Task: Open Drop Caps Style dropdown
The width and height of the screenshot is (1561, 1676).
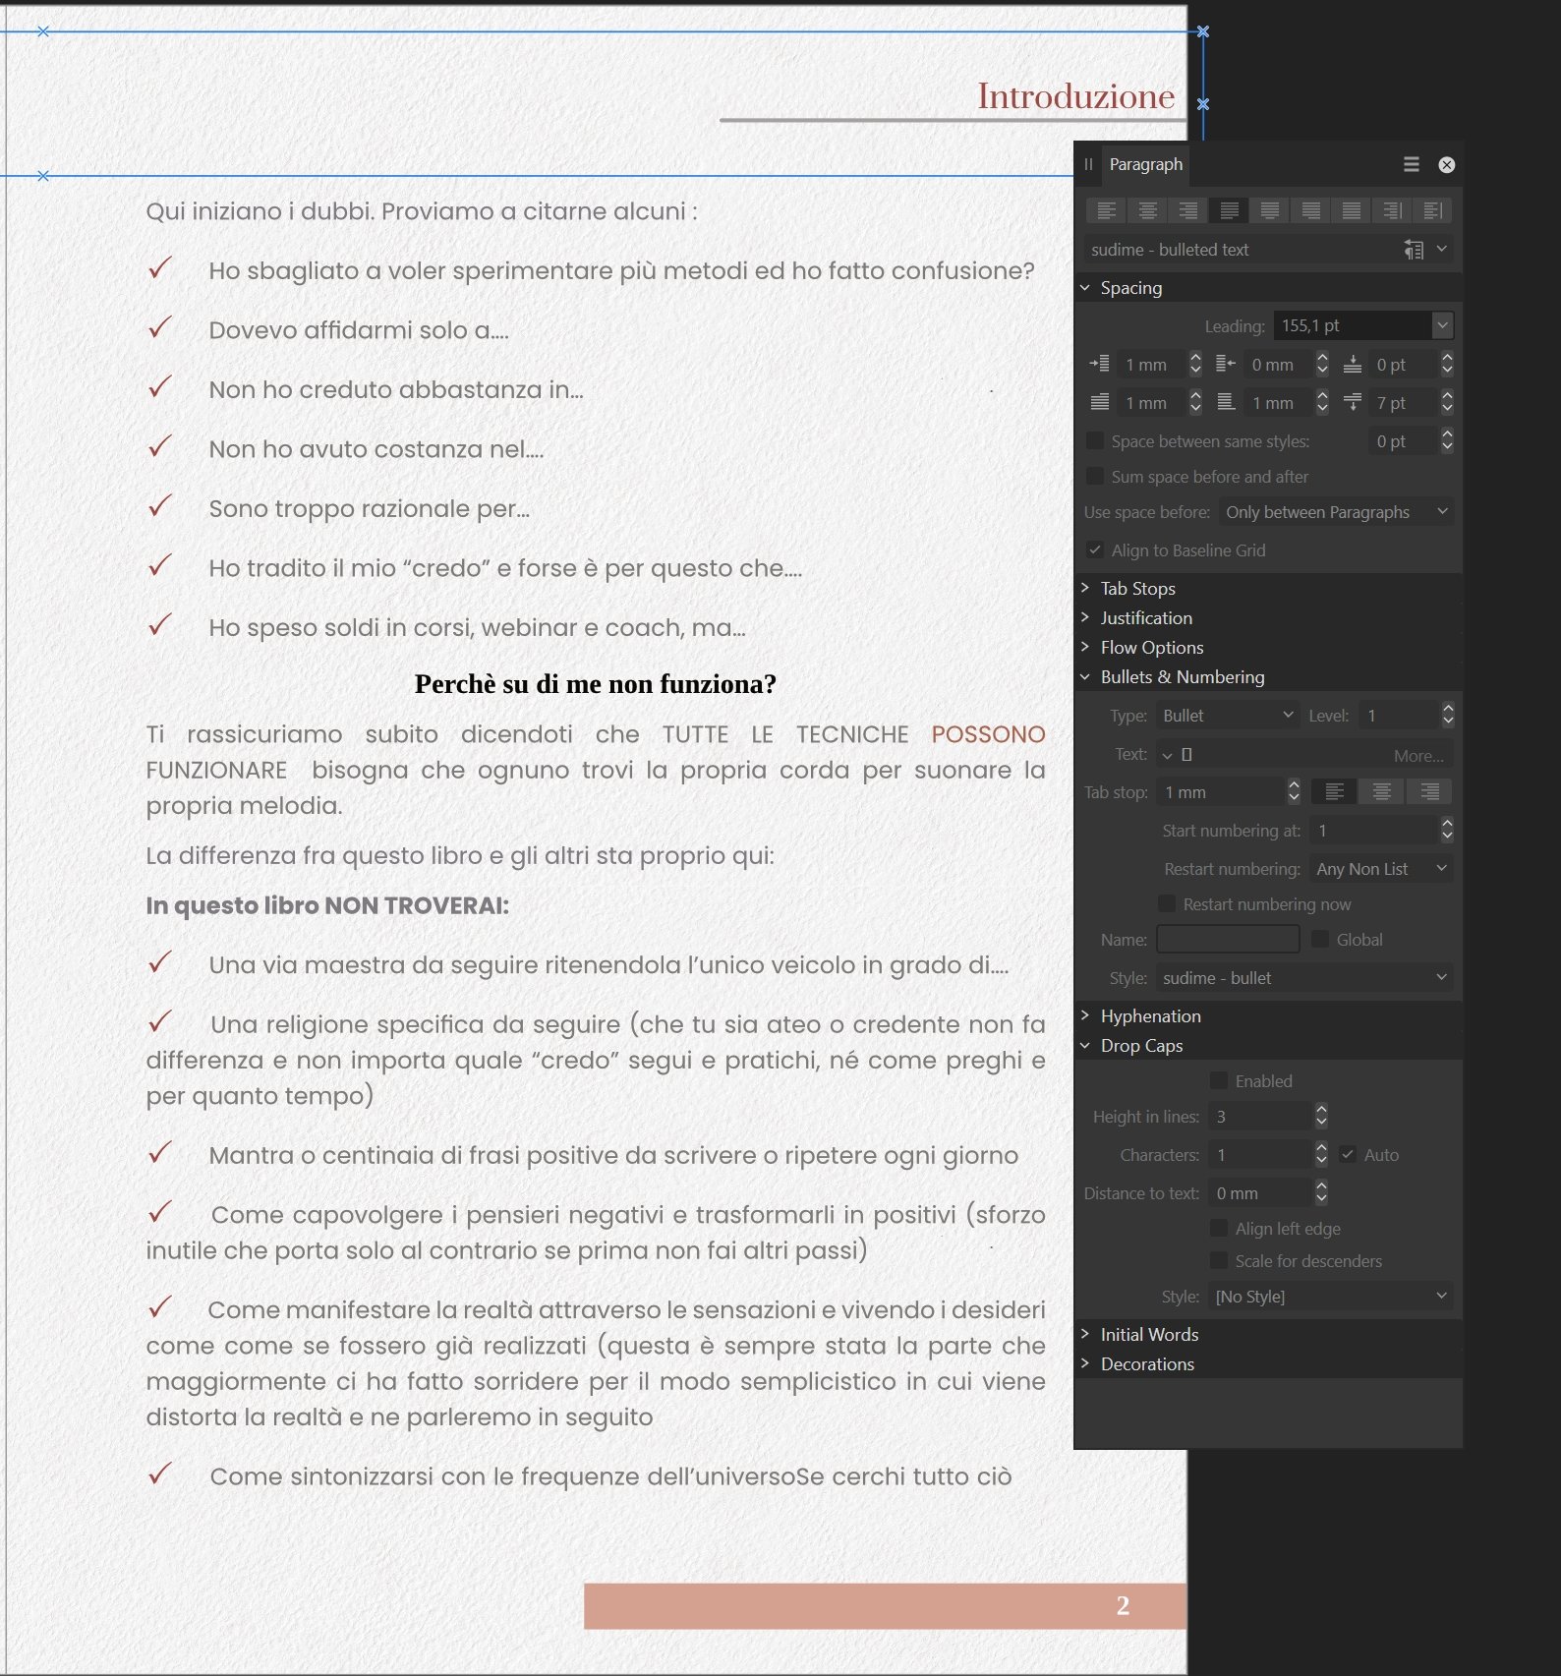Action: (1332, 1297)
